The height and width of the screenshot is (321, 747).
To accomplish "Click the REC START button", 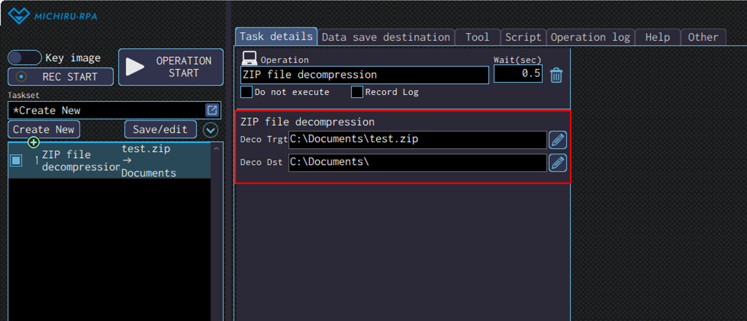I will 61,77.
